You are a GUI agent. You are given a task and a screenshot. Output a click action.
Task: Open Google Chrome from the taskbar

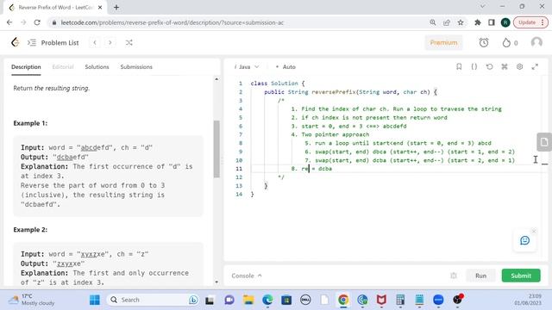343,300
